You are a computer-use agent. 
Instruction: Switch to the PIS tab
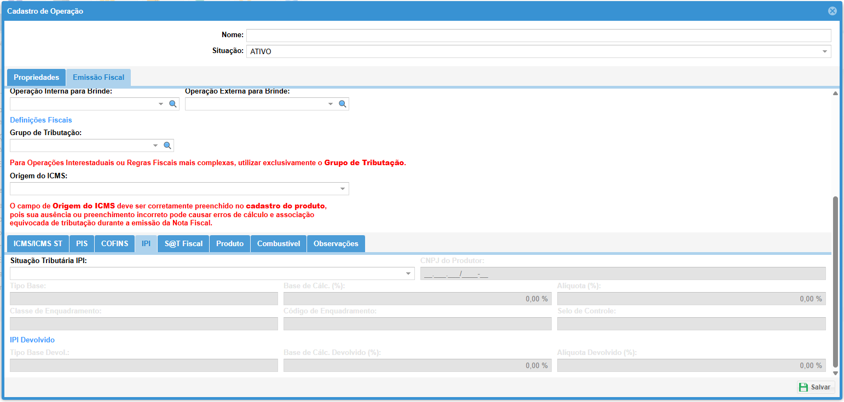pyautogui.click(x=82, y=244)
